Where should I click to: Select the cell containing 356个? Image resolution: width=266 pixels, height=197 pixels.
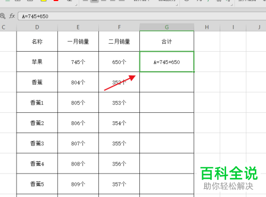[119, 163]
